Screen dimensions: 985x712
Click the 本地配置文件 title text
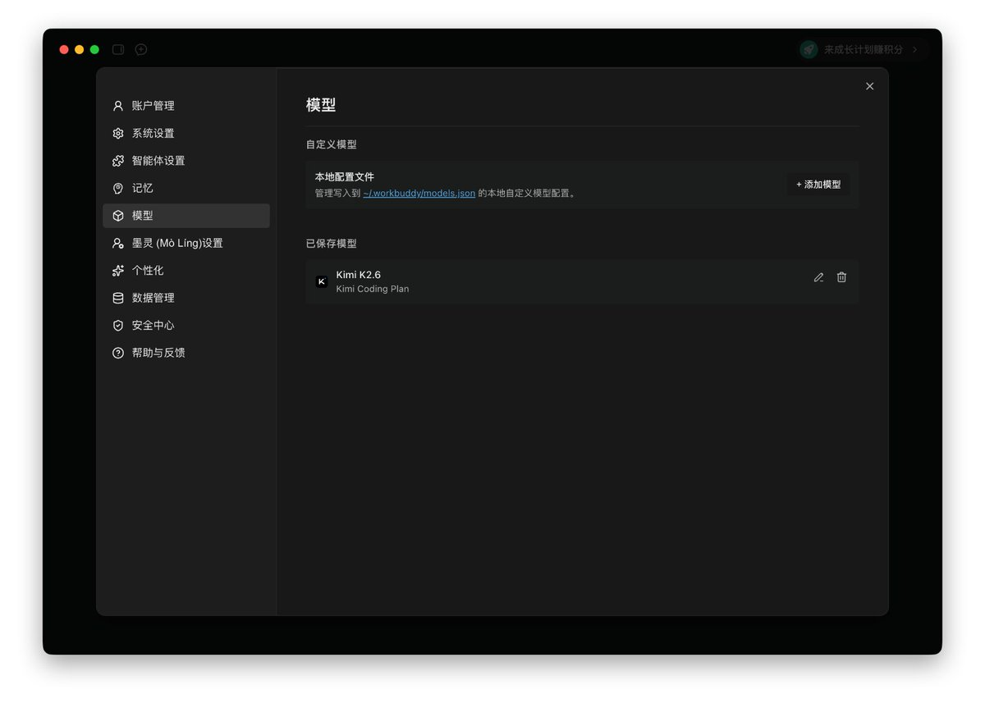pos(345,177)
